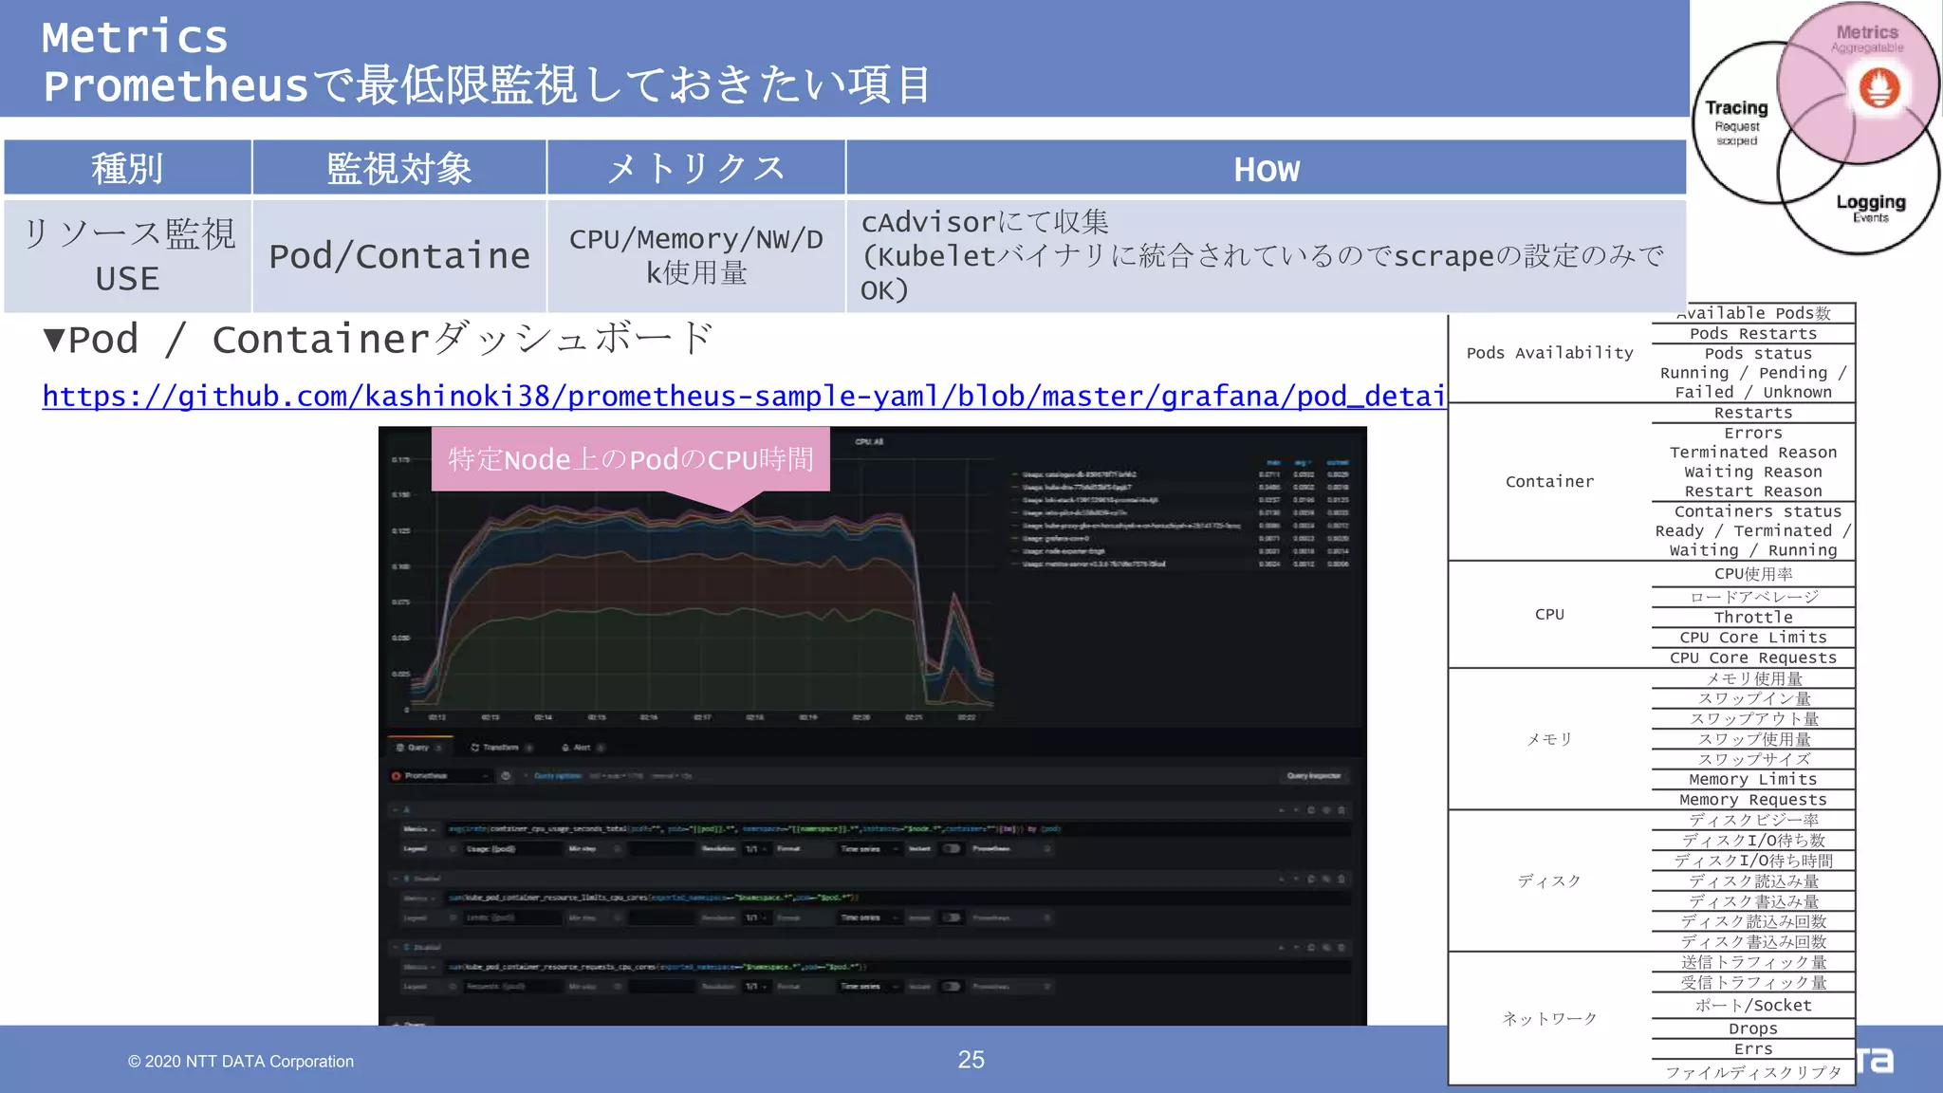Screen dimensions: 1943x1093
Task: Switch to the Alert tab
Action: pyautogui.click(x=583, y=748)
